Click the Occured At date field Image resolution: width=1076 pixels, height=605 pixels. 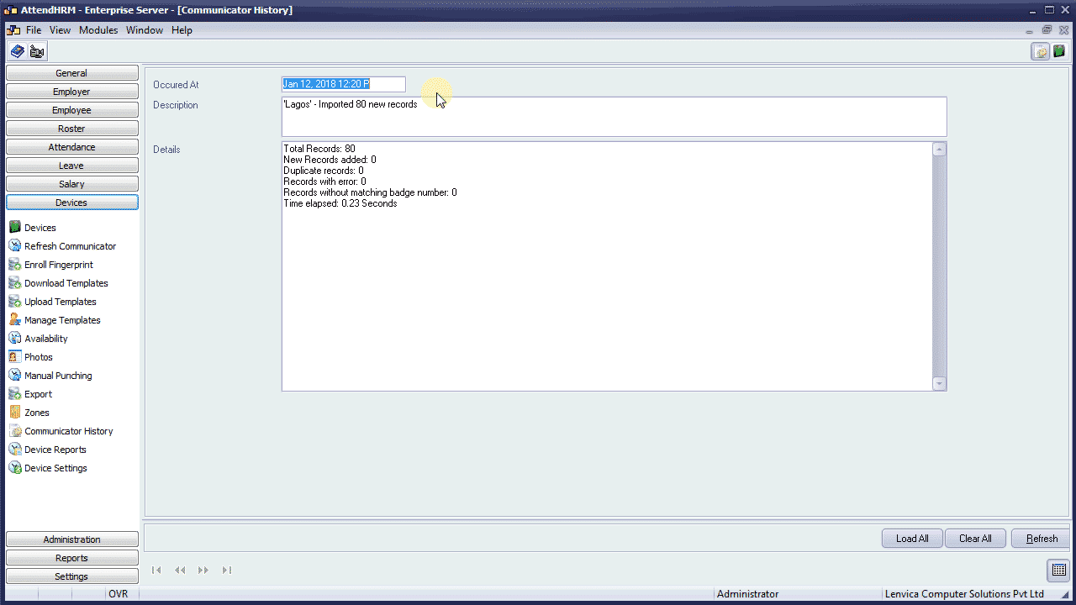[x=343, y=84]
